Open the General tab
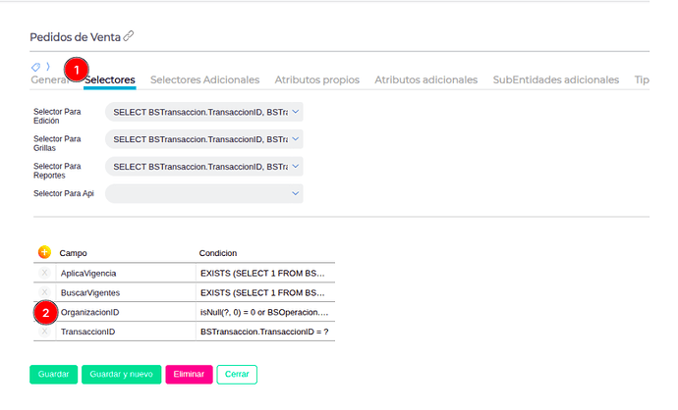This screenshot has height=410, width=678. (x=50, y=79)
